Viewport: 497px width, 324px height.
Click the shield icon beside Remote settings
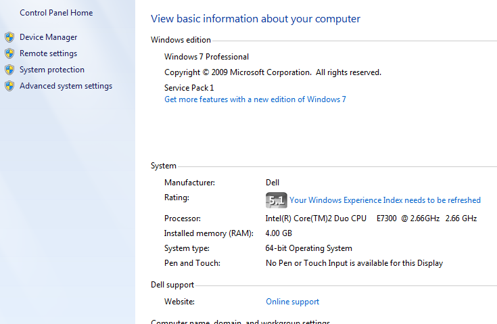pyautogui.click(x=9, y=53)
